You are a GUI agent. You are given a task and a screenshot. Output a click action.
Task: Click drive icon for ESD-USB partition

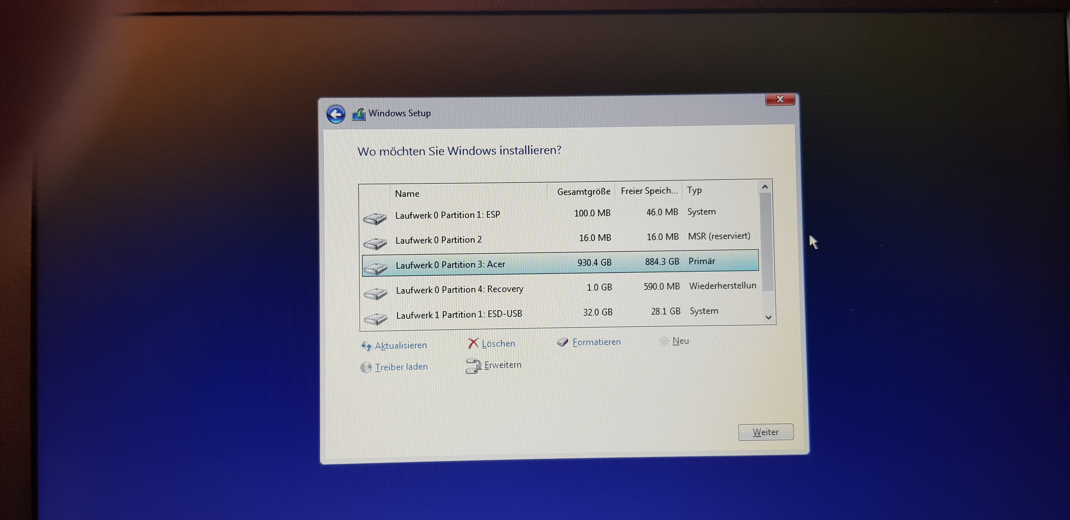376,319
